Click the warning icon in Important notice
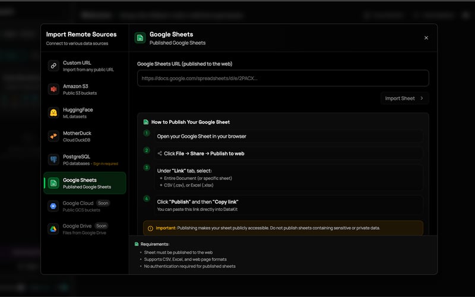This screenshot has height=297, width=475. tap(150, 228)
